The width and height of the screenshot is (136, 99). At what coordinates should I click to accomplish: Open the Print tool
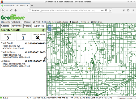pyautogui.click(x=37, y=22)
